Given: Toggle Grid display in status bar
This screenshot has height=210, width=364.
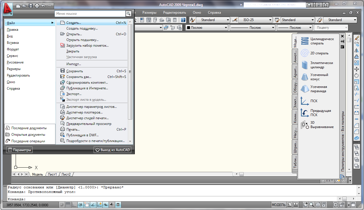Looking at the screenshot, I should point(68,205).
